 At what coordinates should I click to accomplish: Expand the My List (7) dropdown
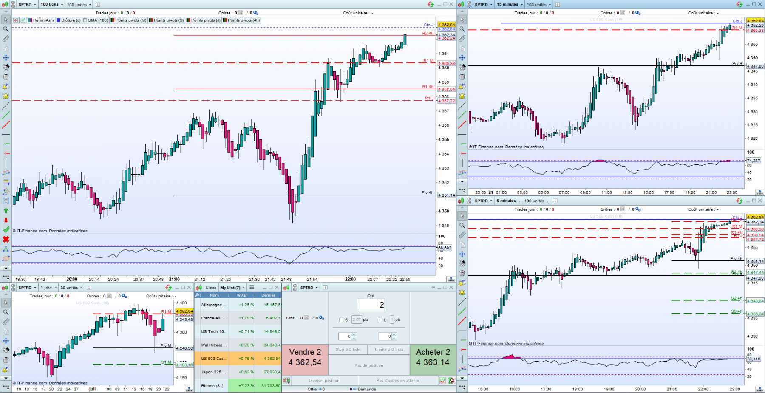pos(232,288)
